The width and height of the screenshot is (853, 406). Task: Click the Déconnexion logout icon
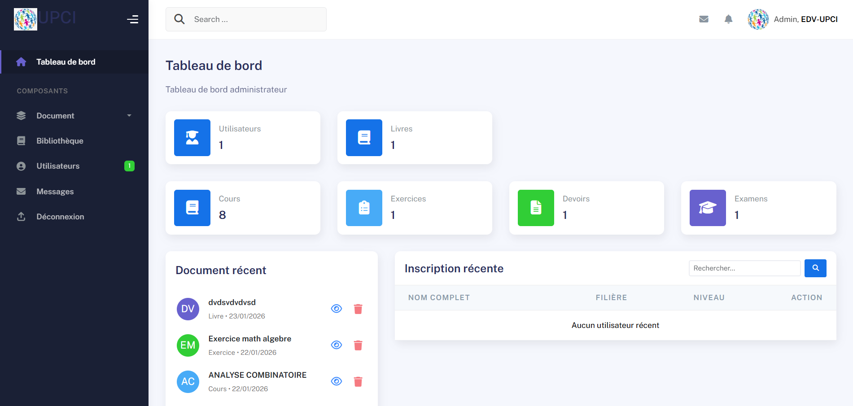21,216
